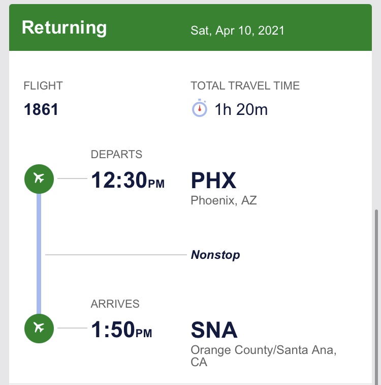Click the Returning header title
381x385 pixels.
64,28
